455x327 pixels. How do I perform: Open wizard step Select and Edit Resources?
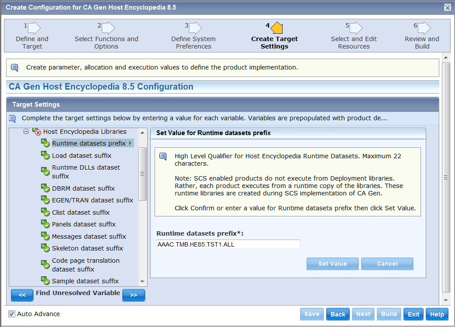point(354,43)
